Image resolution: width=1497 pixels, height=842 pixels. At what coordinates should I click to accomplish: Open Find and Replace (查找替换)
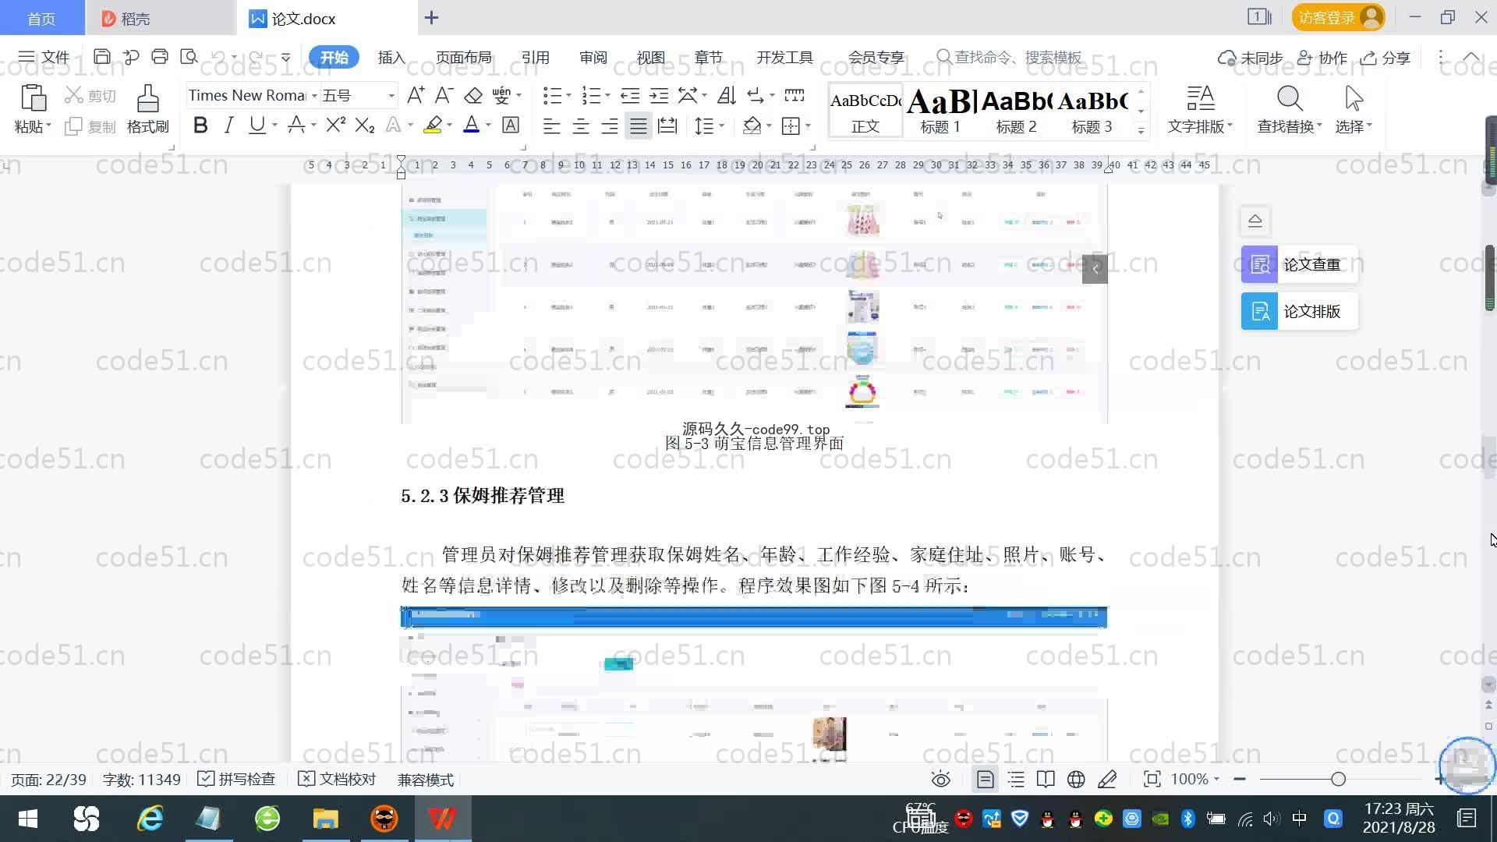click(x=1290, y=108)
